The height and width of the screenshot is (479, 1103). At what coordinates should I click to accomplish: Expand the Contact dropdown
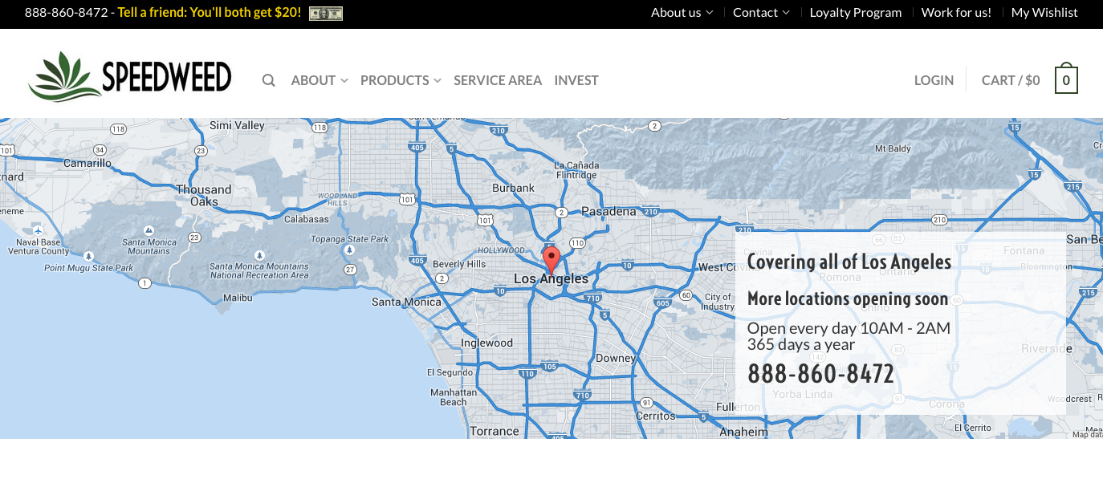[761, 13]
